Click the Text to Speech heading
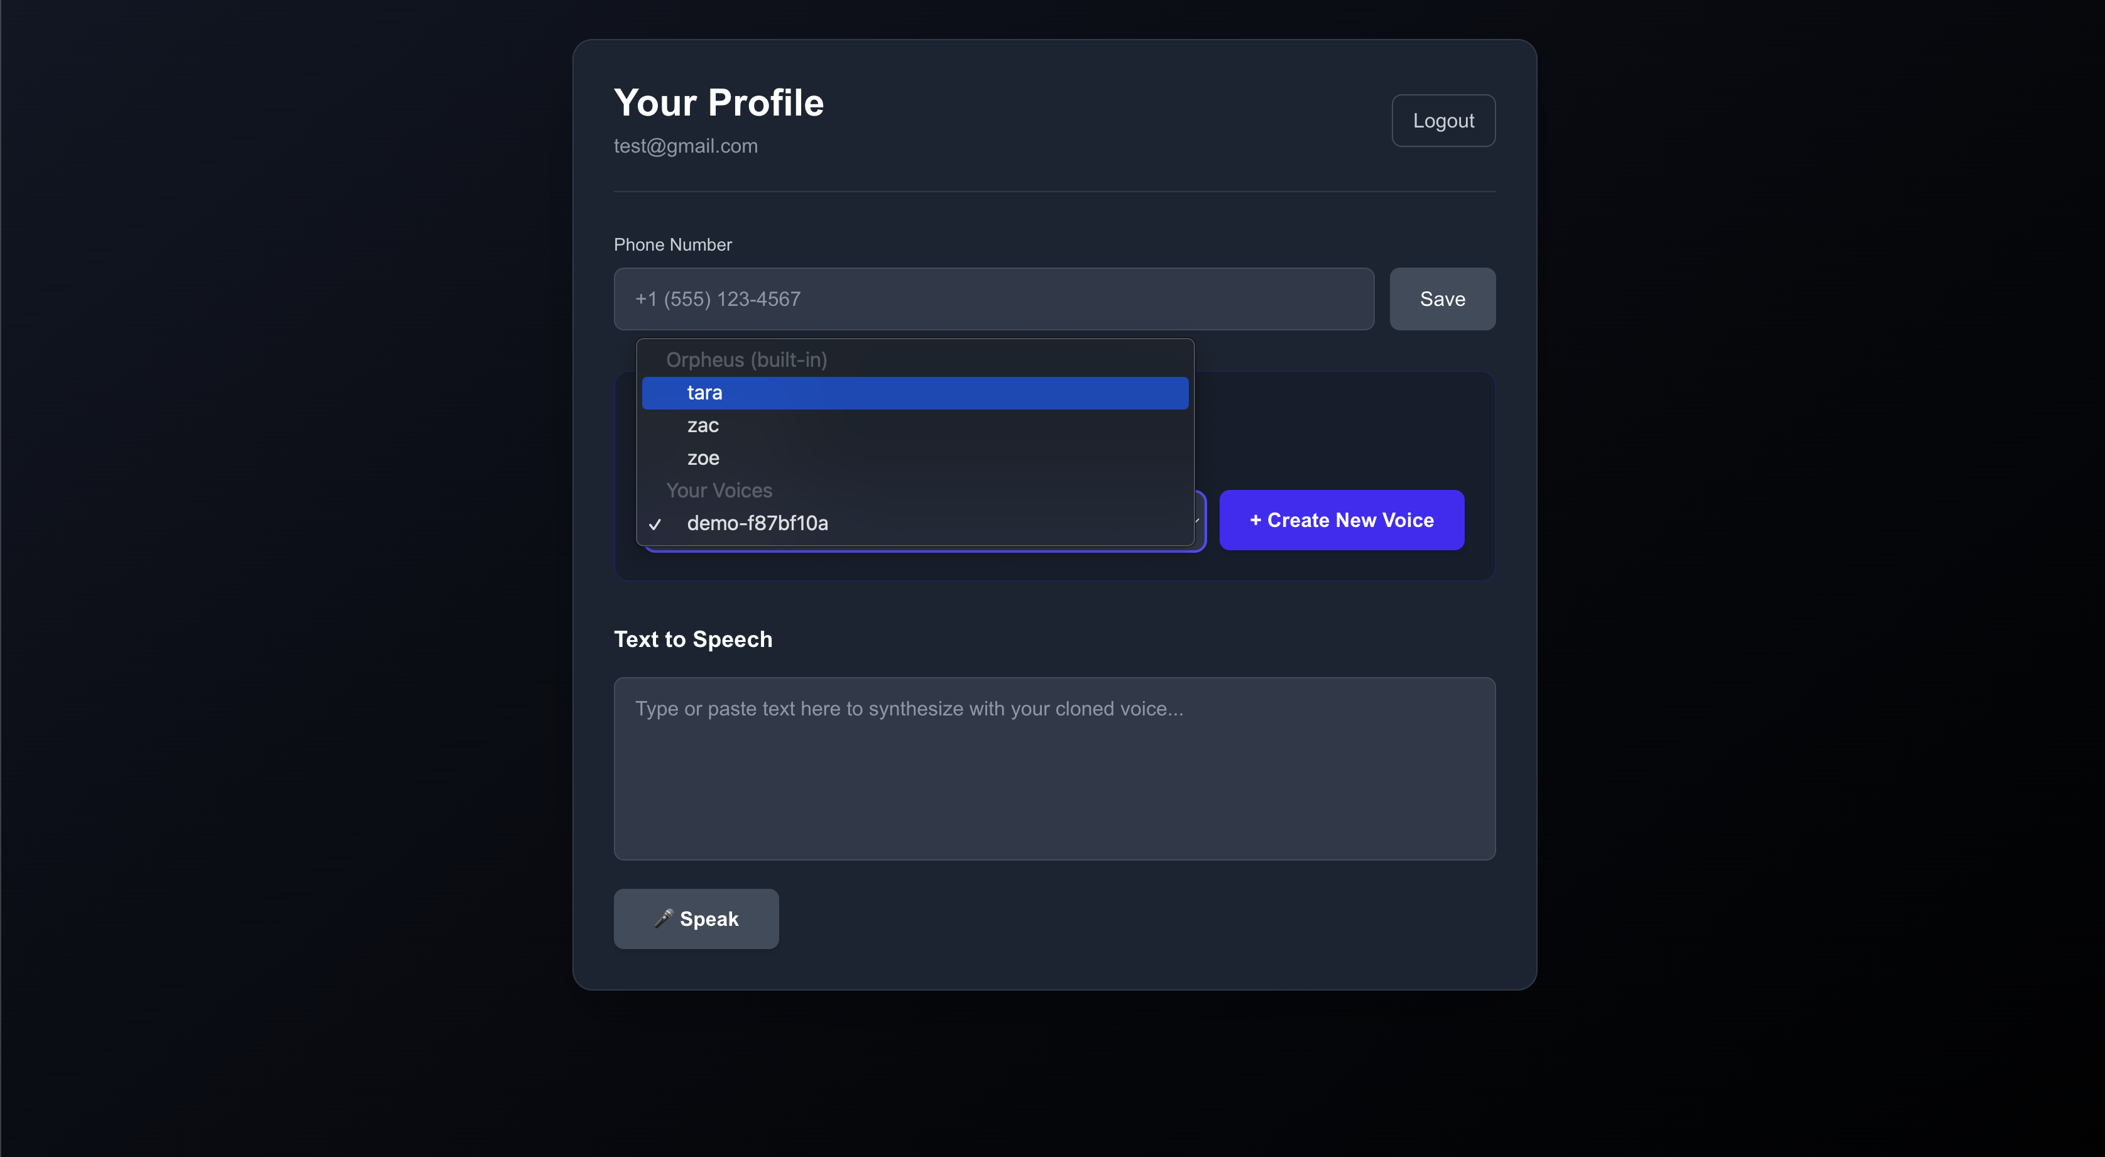This screenshot has height=1157, width=2105. 692,639
